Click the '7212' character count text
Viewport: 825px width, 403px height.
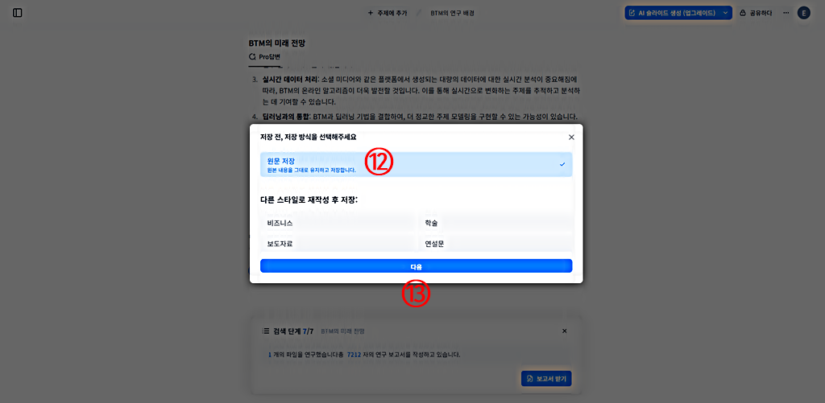tap(354, 355)
